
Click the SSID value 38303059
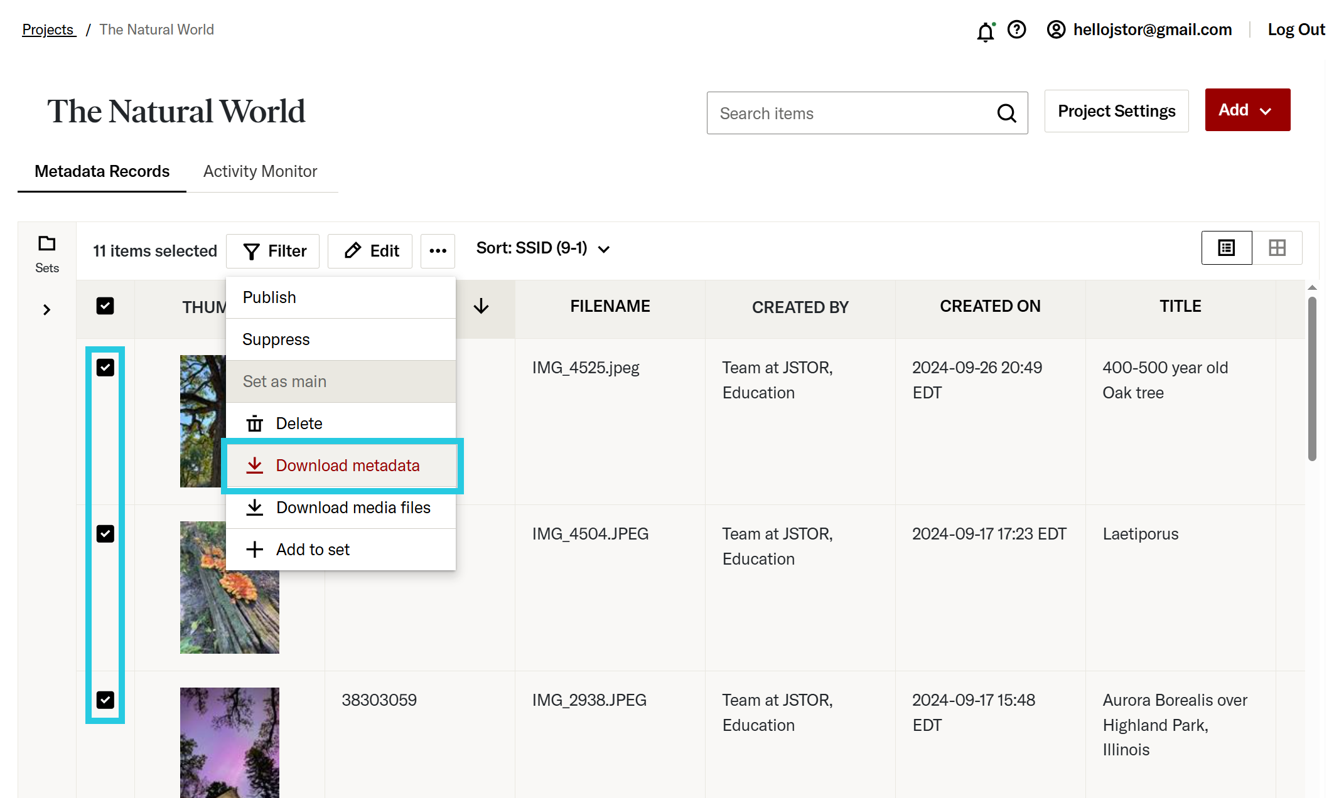pyautogui.click(x=379, y=700)
